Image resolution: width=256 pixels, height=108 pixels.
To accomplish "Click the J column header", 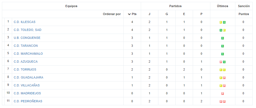I will pyautogui.click(x=149, y=14).
